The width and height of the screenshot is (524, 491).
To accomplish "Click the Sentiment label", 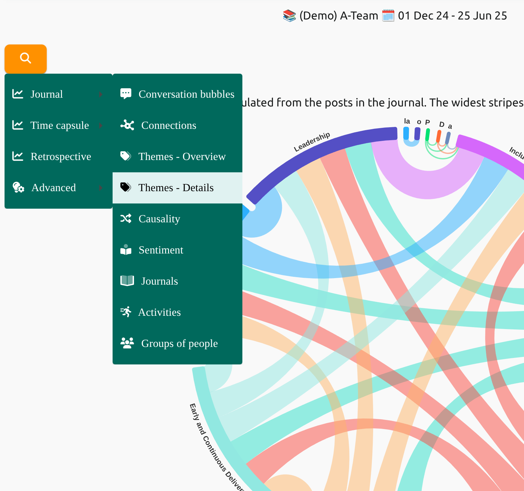I will [x=161, y=250].
